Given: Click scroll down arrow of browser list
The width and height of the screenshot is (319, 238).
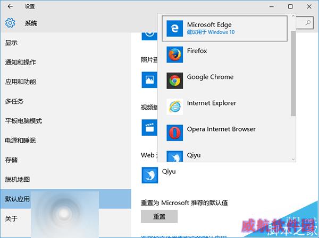Looking at the screenshot, I should 293,159.
